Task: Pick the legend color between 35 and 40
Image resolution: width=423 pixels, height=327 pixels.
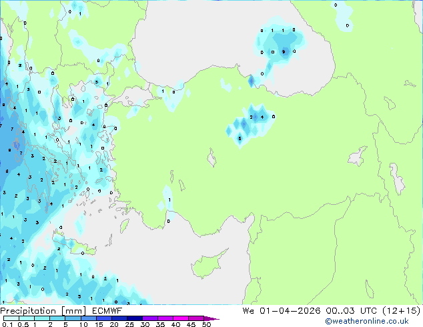Action: click(x=165, y=318)
